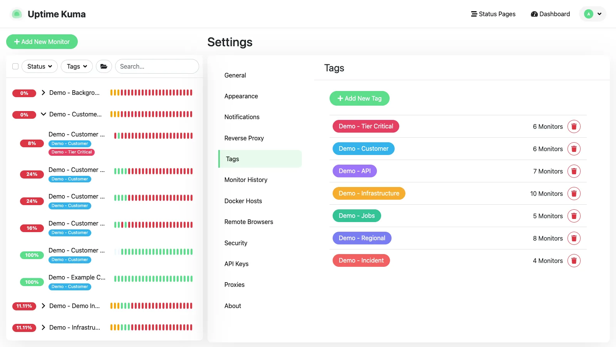This screenshot has height=347, width=616.
Task: Expand the Demo - Backgro... monitor group
Action: [44, 93]
